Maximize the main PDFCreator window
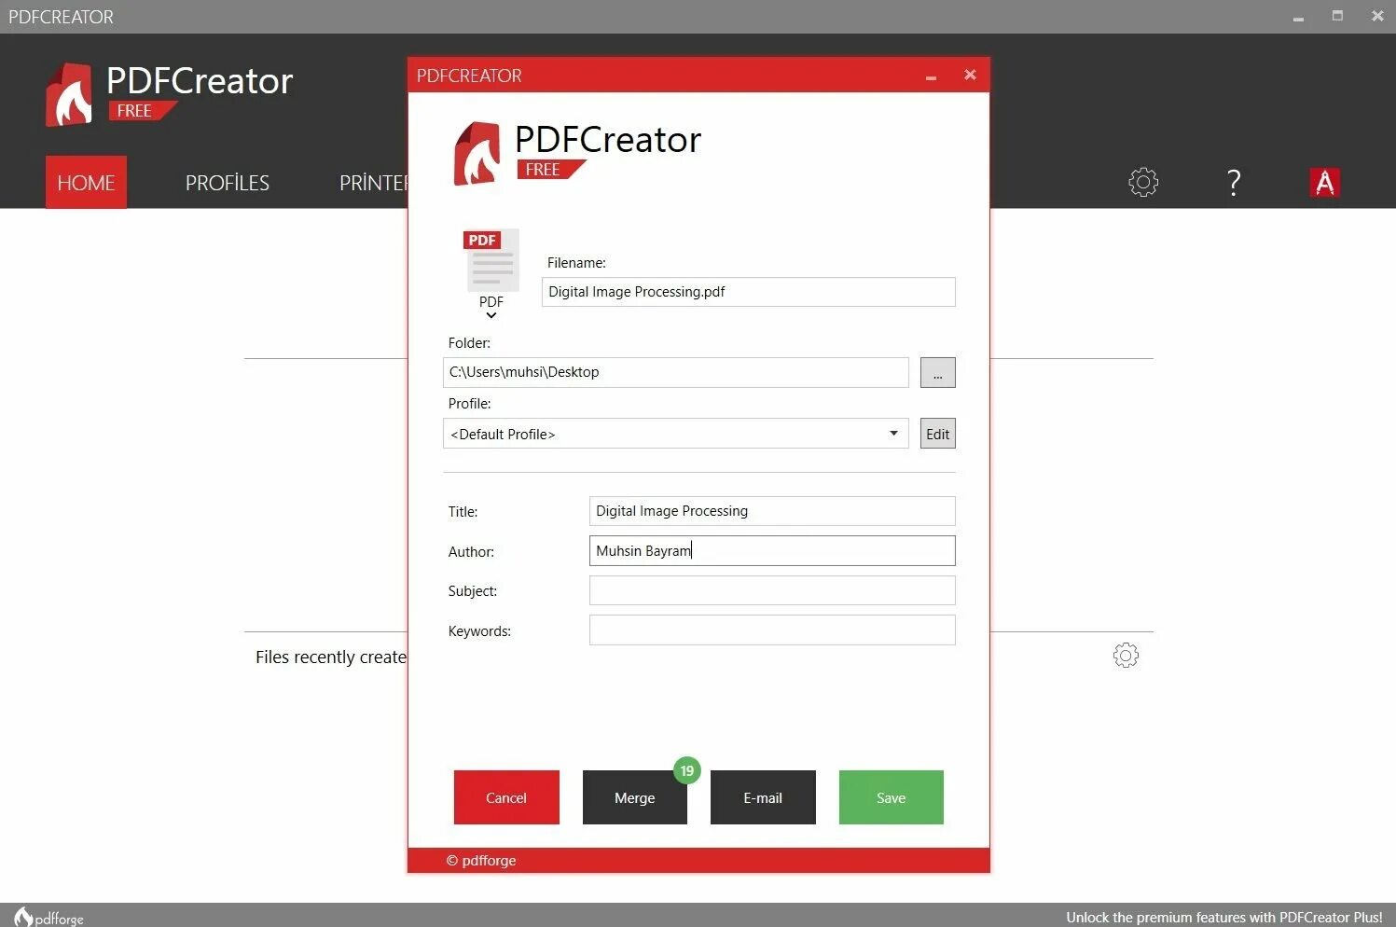This screenshot has height=927, width=1396. coord(1337,16)
